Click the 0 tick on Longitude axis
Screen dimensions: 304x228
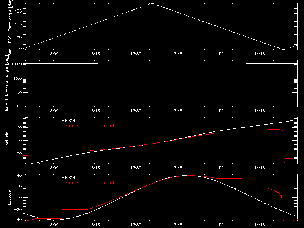[21, 141]
